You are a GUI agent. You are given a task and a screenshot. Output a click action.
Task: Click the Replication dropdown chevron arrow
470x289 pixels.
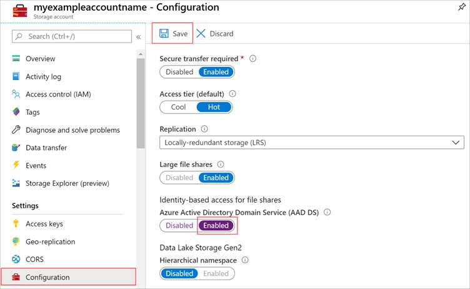tap(456, 143)
